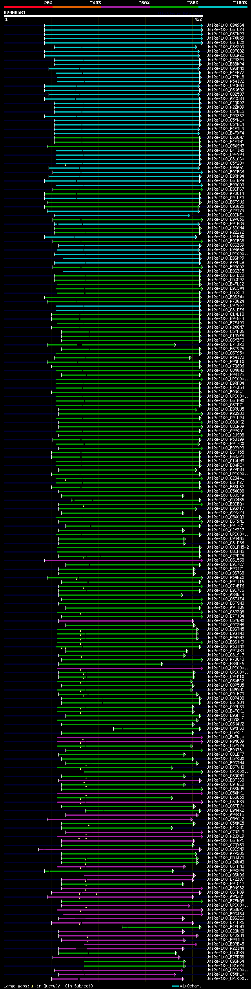Select the label UniRef100_A7PHL8
The width and height of the screenshot is (251, 989).
coord(225,77)
